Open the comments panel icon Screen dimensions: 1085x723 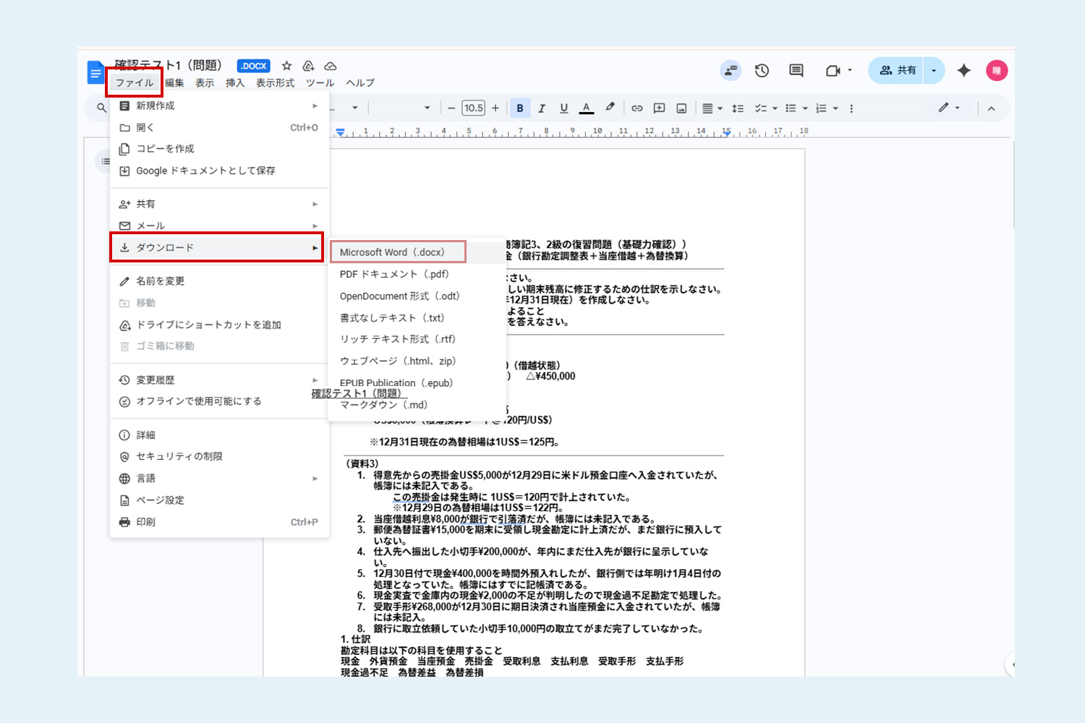pyautogui.click(x=796, y=70)
